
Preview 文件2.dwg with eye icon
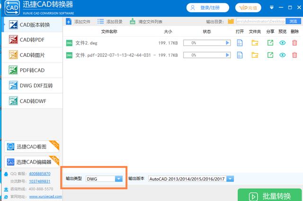(283, 43)
